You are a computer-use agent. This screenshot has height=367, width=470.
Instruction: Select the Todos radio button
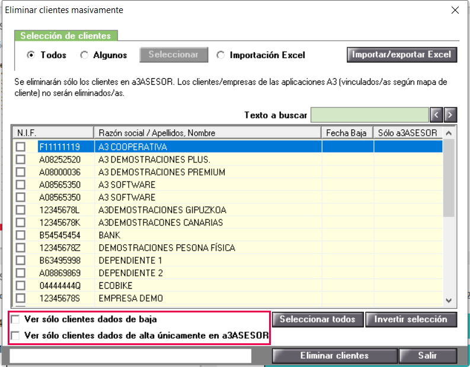coord(31,55)
